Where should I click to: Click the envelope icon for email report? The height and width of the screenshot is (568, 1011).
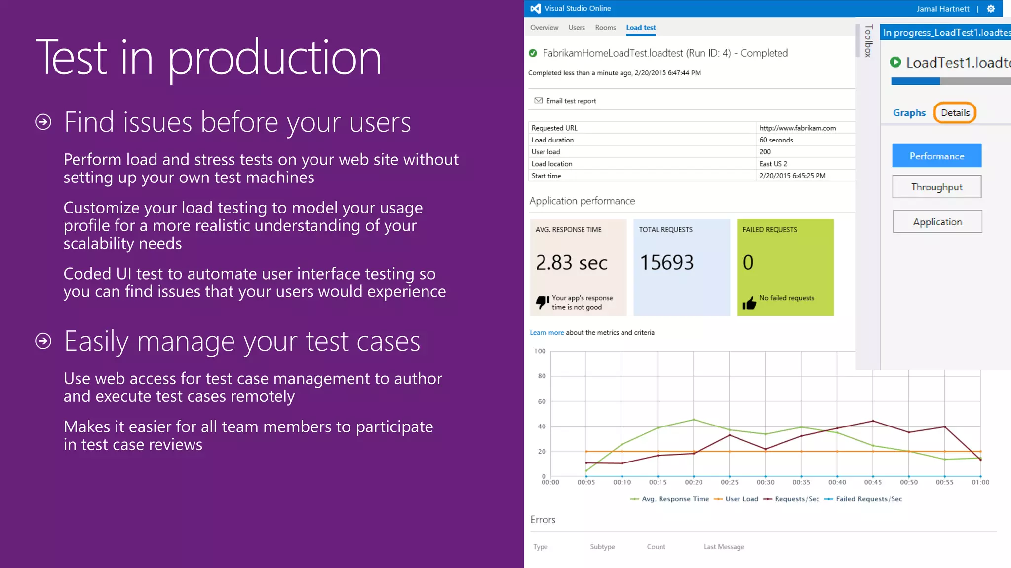pos(538,101)
